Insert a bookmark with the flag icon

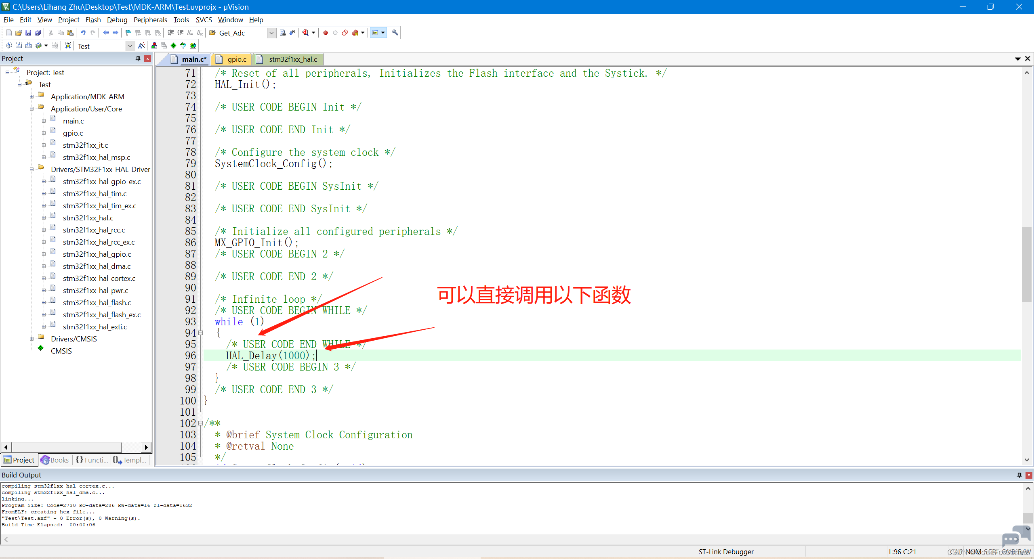pos(128,33)
